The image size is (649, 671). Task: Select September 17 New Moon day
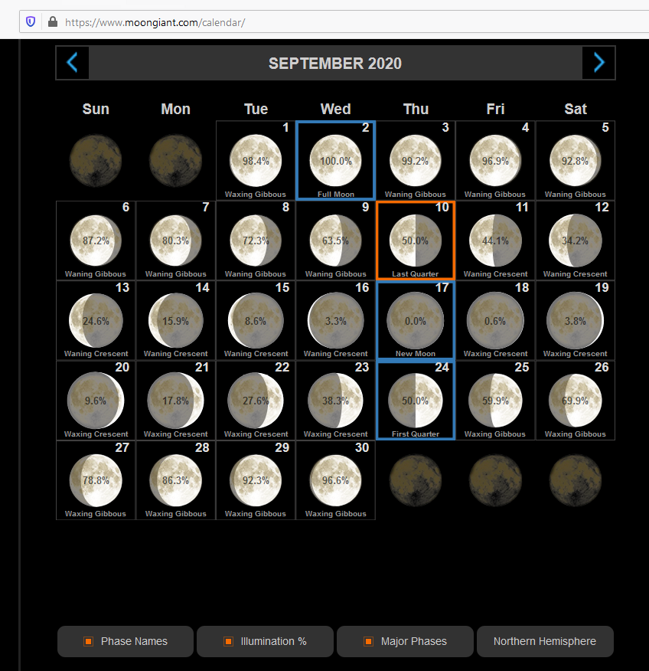click(x=416, y=320)
